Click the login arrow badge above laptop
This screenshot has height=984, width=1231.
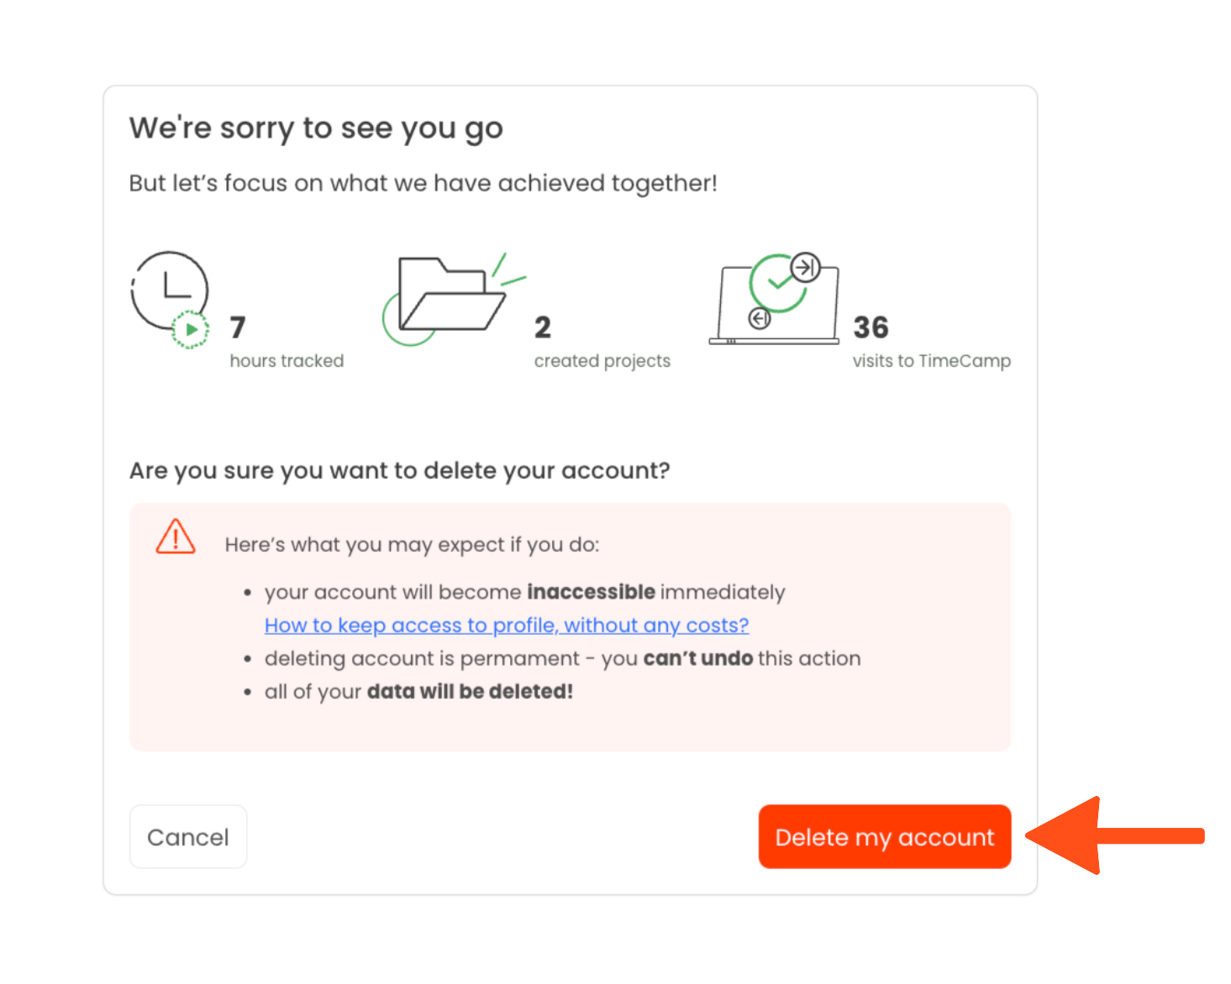point(805,268)
